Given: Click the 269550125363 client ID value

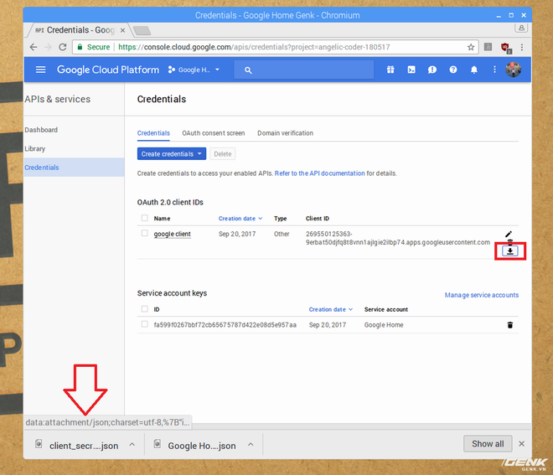Looking at the screenshot, I should 397,238.
